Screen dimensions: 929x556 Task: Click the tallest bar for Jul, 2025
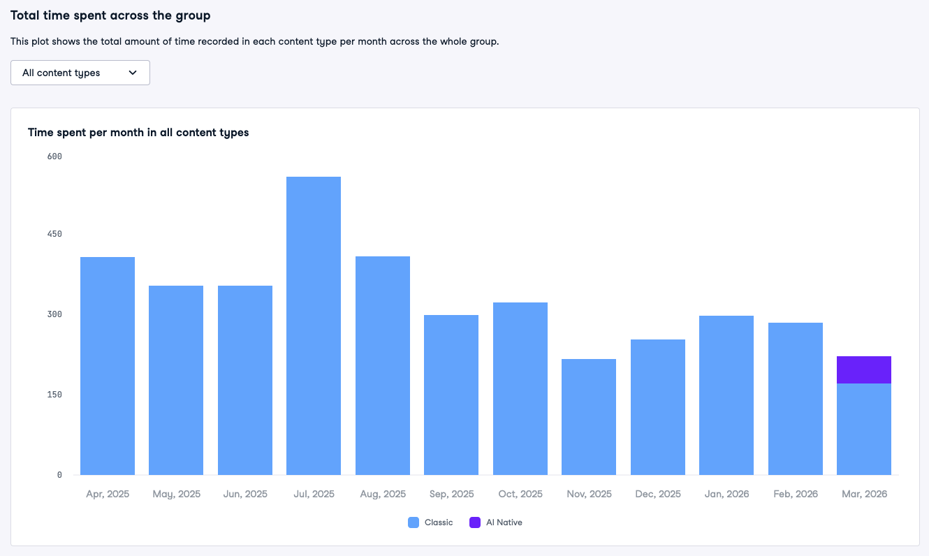tap(314, 325)
